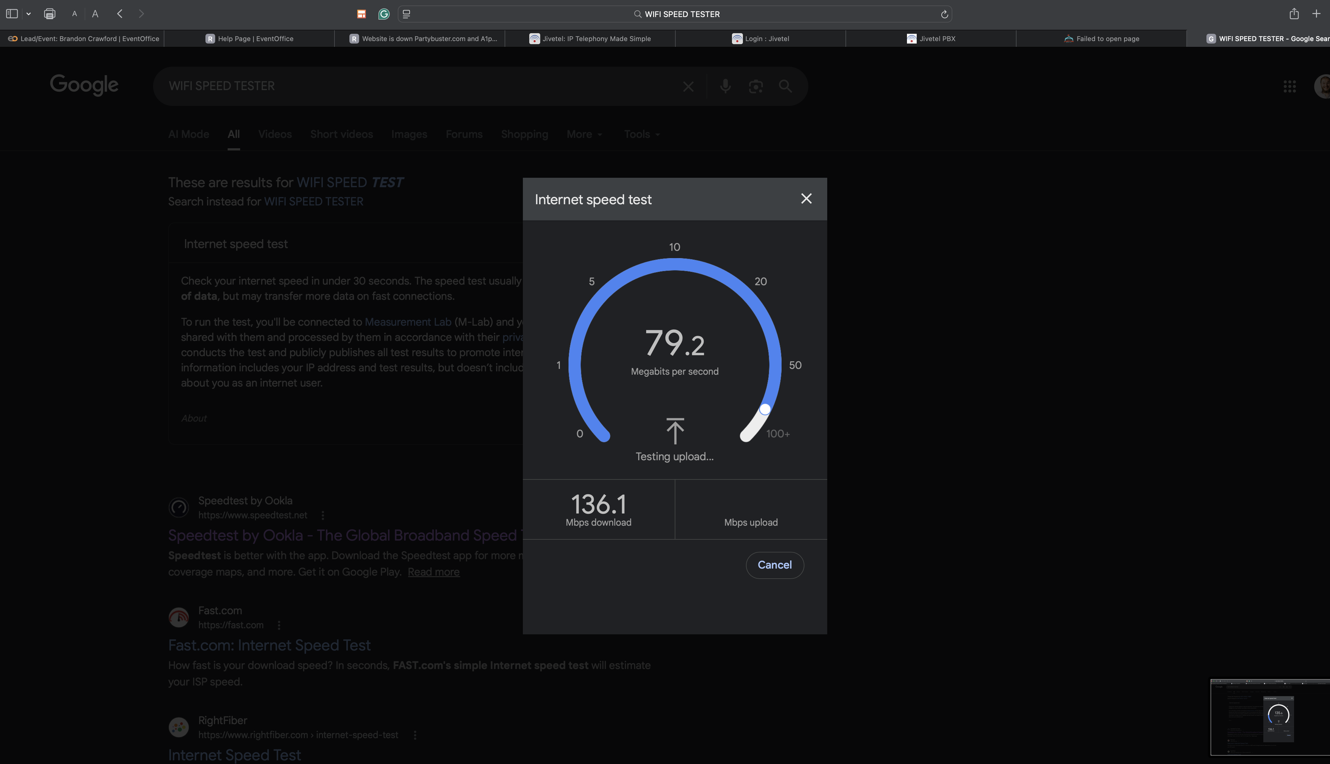Open the Google apps grid

coord(1289,86)
